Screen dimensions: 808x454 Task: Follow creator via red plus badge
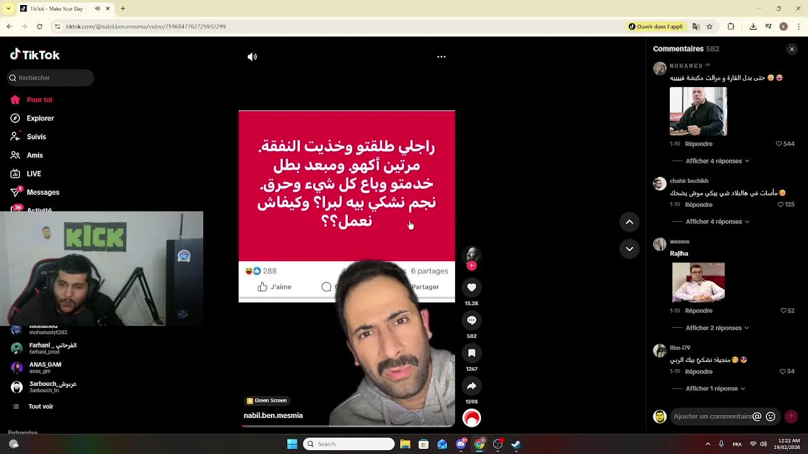(472, 266)
